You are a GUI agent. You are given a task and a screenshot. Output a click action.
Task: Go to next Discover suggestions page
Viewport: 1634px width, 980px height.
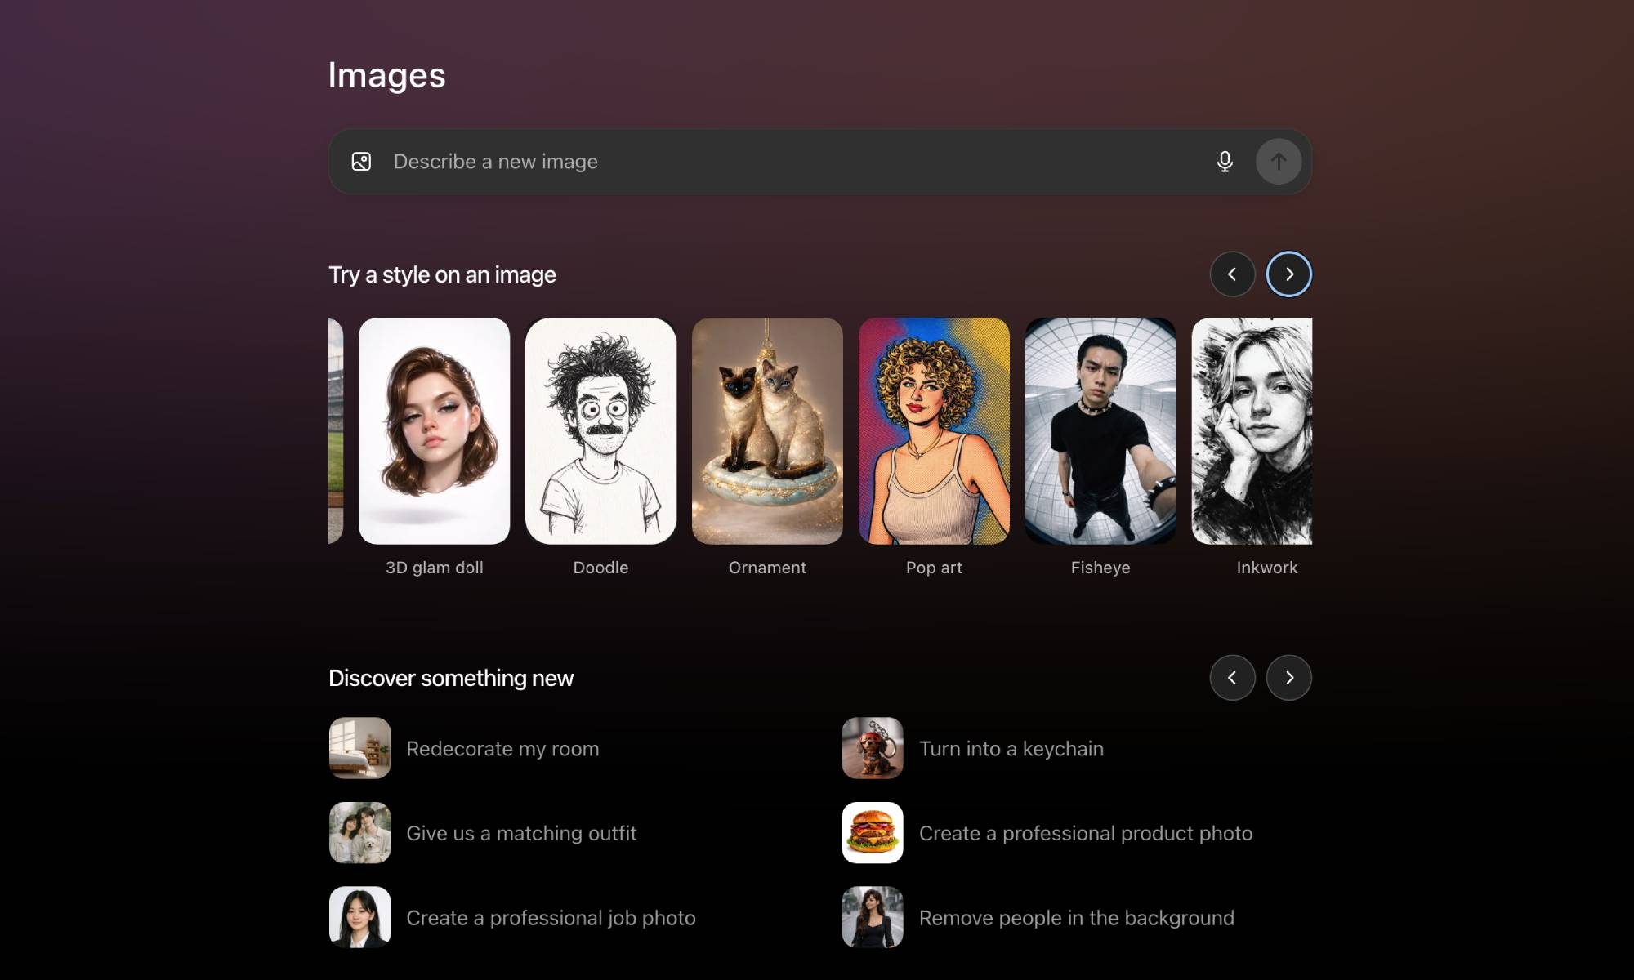(x=1288, y=678)
